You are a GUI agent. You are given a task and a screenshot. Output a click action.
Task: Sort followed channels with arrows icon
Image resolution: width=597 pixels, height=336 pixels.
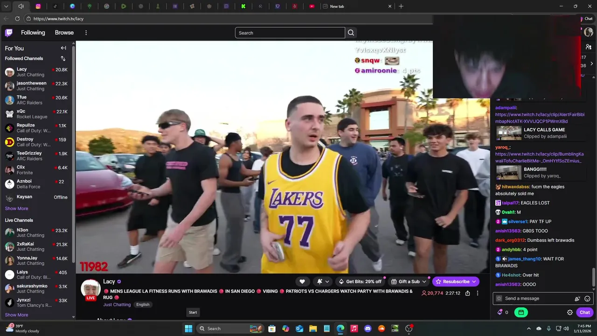coord(63,58)
